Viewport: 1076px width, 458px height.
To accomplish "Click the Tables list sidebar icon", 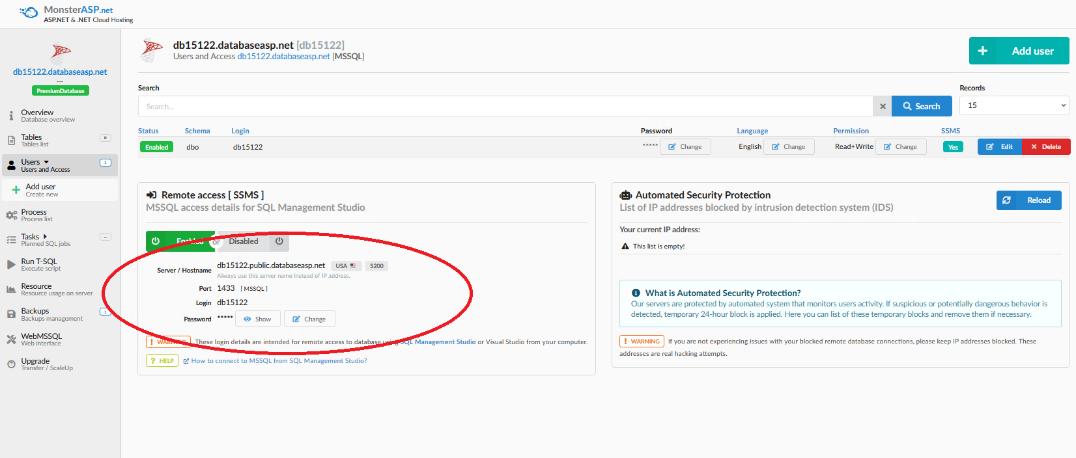I will [x=11, y=141].
